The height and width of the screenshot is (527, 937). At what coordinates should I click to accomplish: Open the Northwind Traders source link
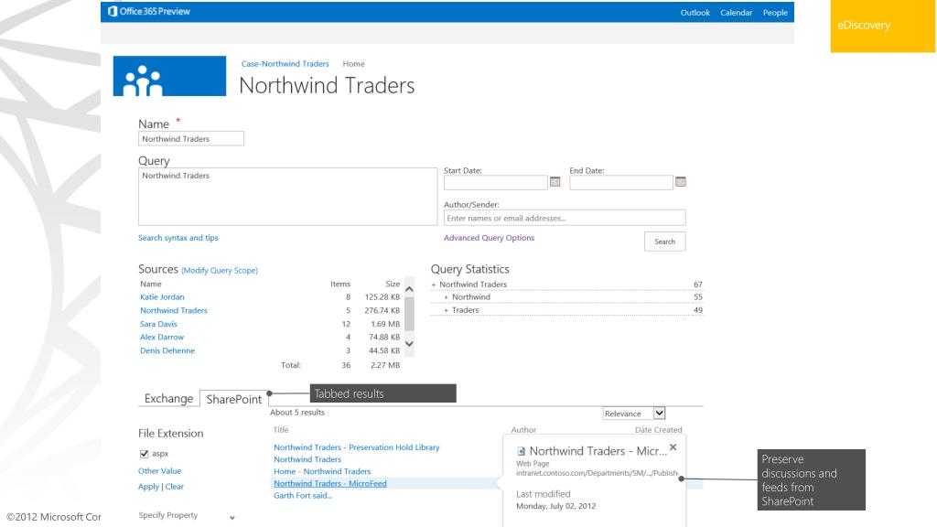click(x=173, y=311)
